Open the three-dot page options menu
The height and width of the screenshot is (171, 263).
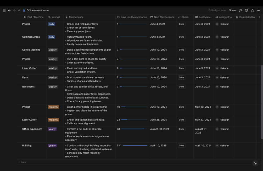pyautogui.click(x=259, y=10)
